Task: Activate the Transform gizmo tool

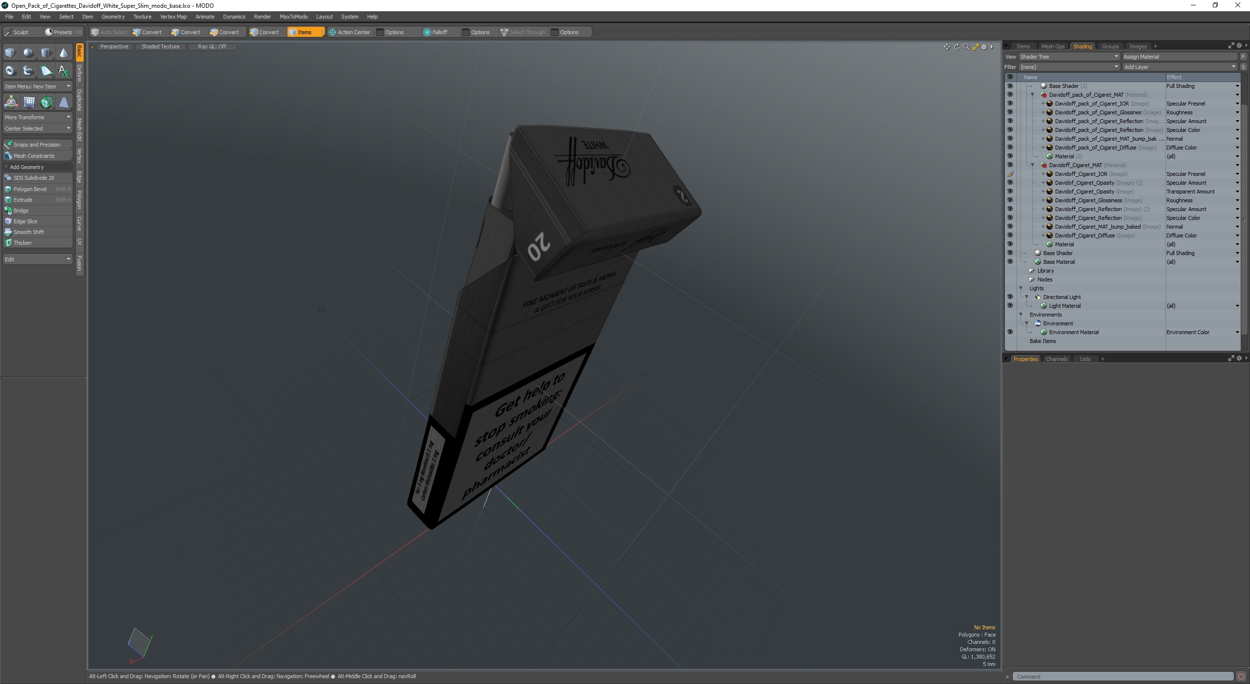Action: [x=11, y=102]
